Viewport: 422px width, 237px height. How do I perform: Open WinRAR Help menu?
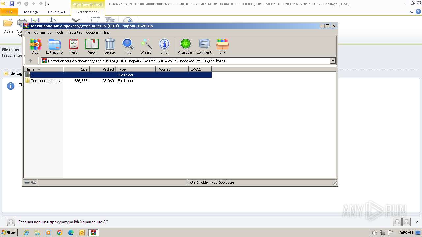(106, 32)
